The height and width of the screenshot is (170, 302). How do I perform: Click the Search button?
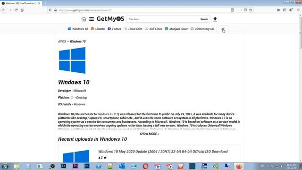point(204,19)
